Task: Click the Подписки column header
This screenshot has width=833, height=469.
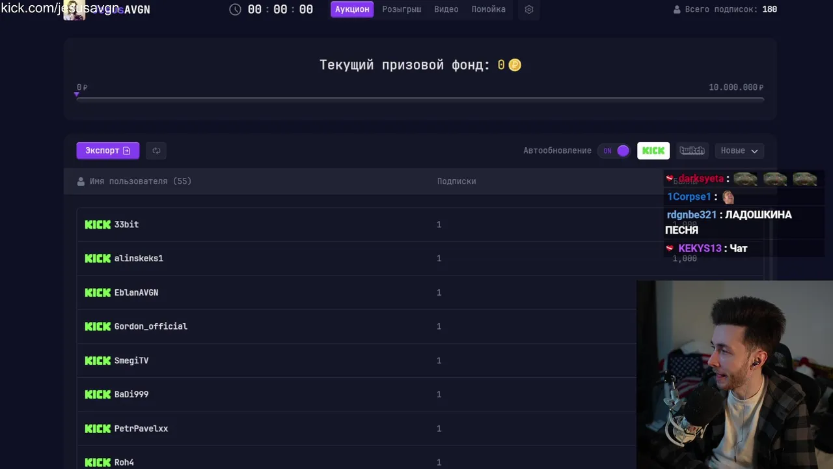Action: [x=456, y=181]
